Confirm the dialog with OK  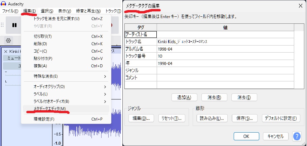tap(246, 136)
